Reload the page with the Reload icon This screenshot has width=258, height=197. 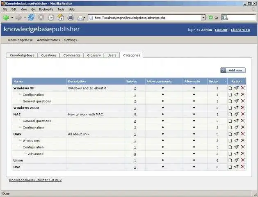pos(31,18)
